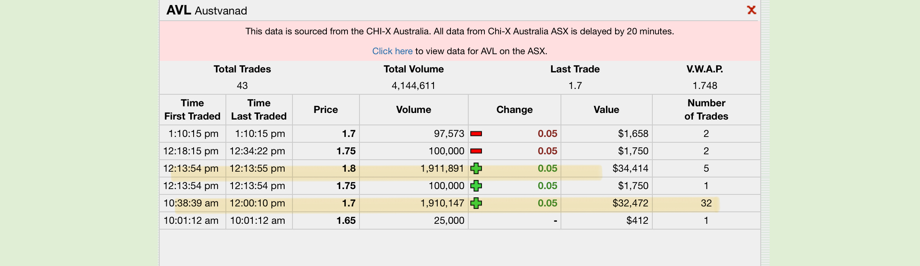The width and height of the screenshot is (920, 266).
Task: Click the red 0.05 change in the 97,573 row
Action: click(x=547, y=134)
